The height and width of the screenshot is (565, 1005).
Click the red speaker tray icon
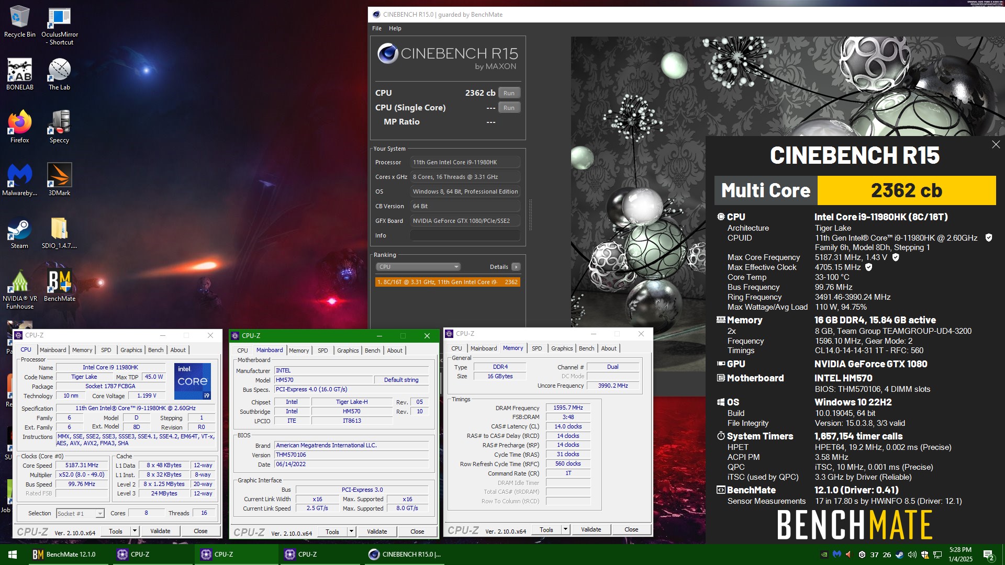click(849, 555)
